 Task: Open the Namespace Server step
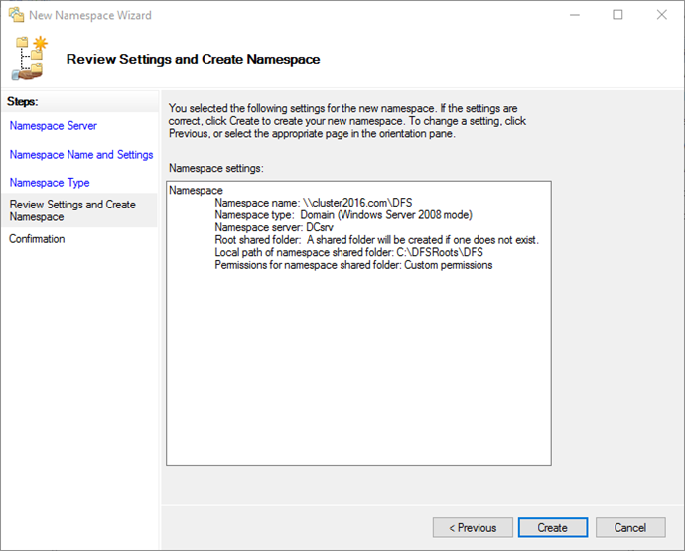tap(54, 126)
